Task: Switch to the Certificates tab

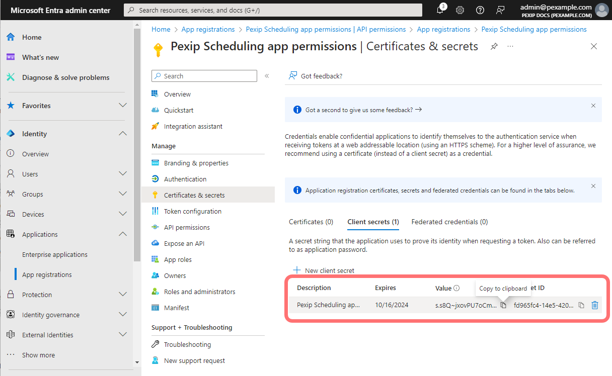Action: [x=311, y=222]
